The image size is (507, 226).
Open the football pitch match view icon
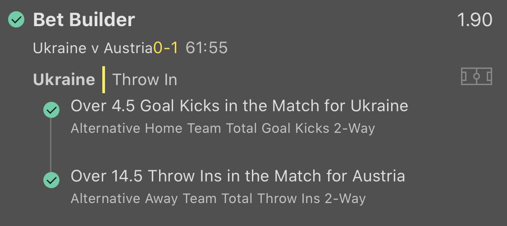click(x=476, y=77)
